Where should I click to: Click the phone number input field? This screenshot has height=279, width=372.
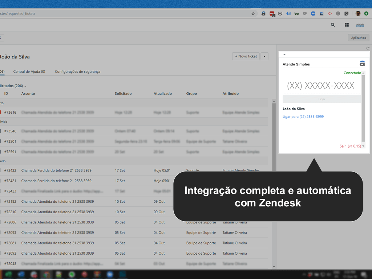(320, 86)
